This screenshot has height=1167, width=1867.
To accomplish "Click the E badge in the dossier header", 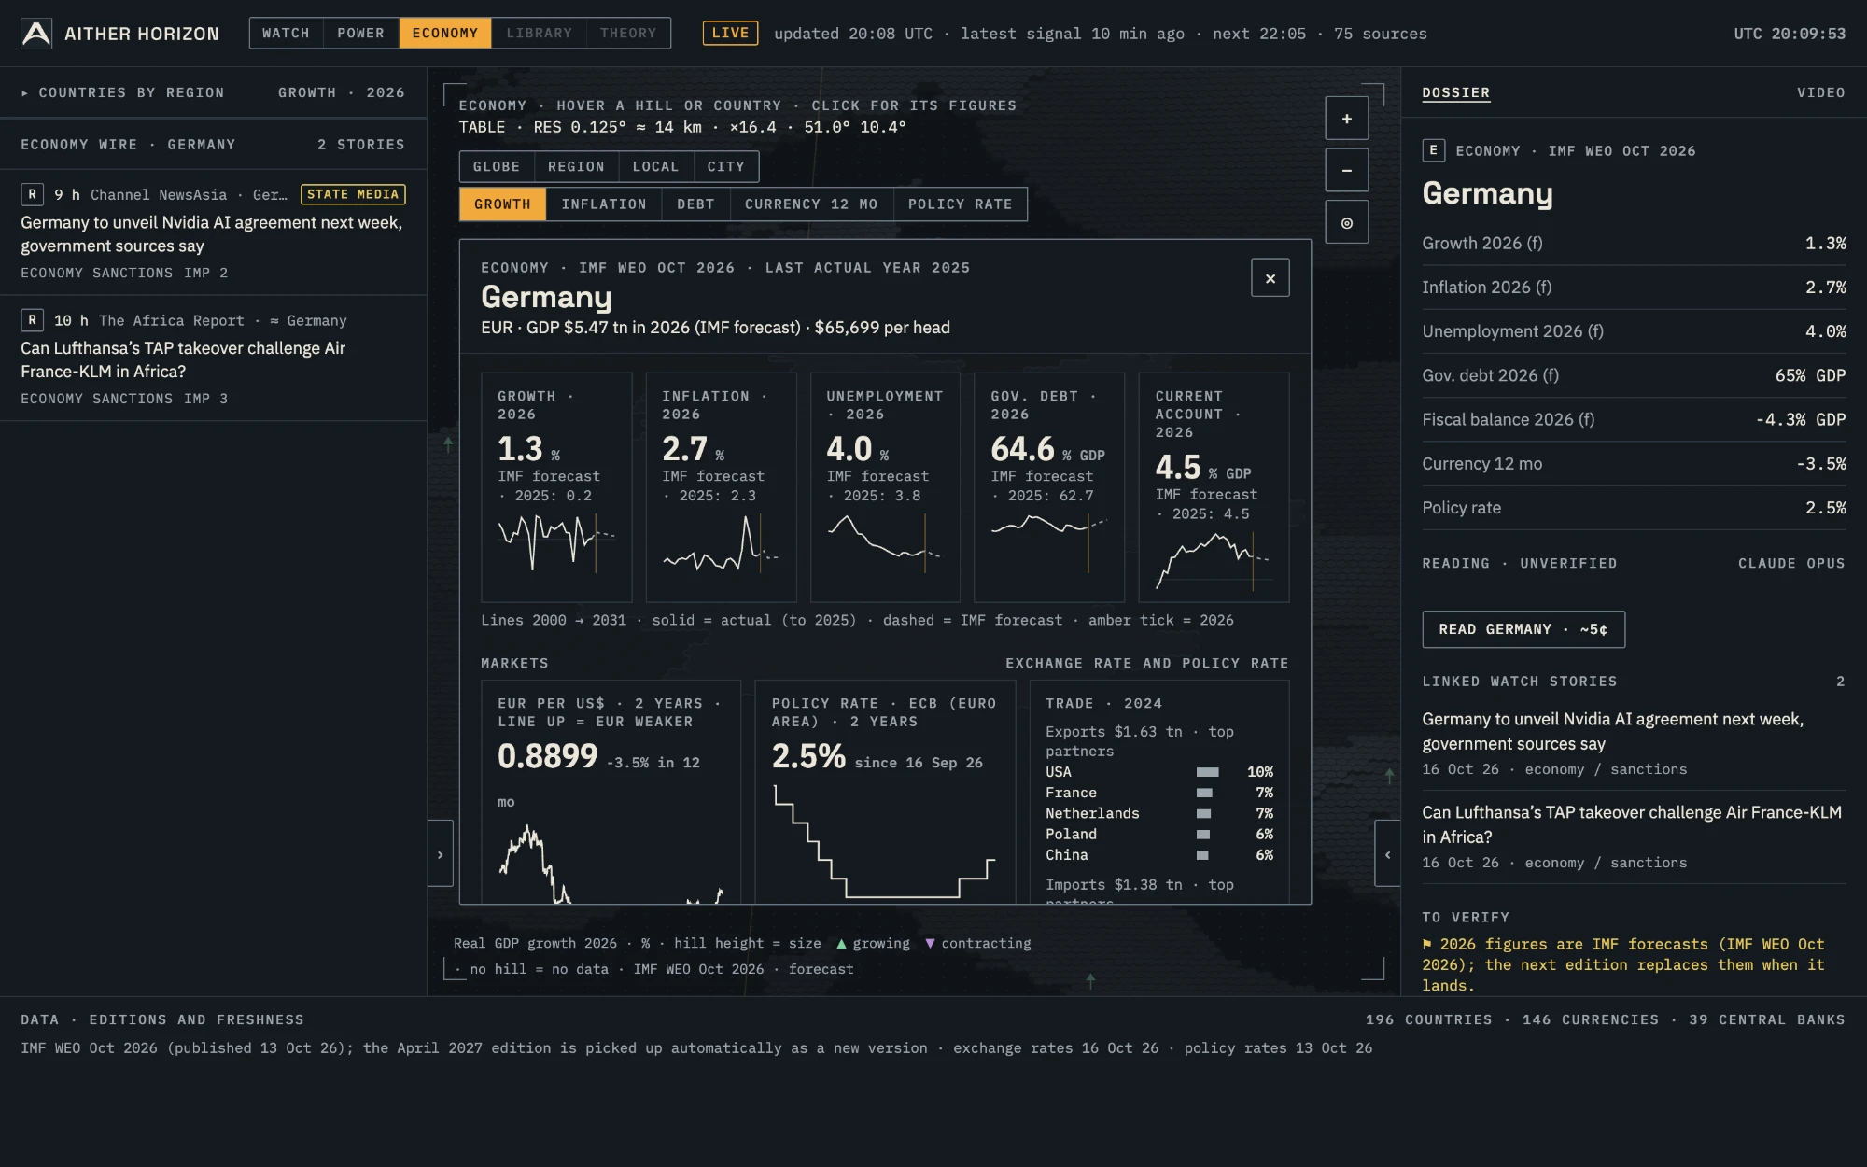I will click(1434, 150).
